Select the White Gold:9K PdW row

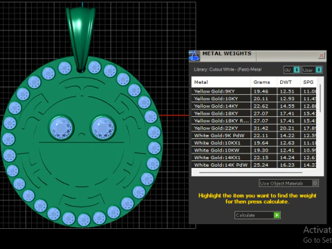coord(254,136)
